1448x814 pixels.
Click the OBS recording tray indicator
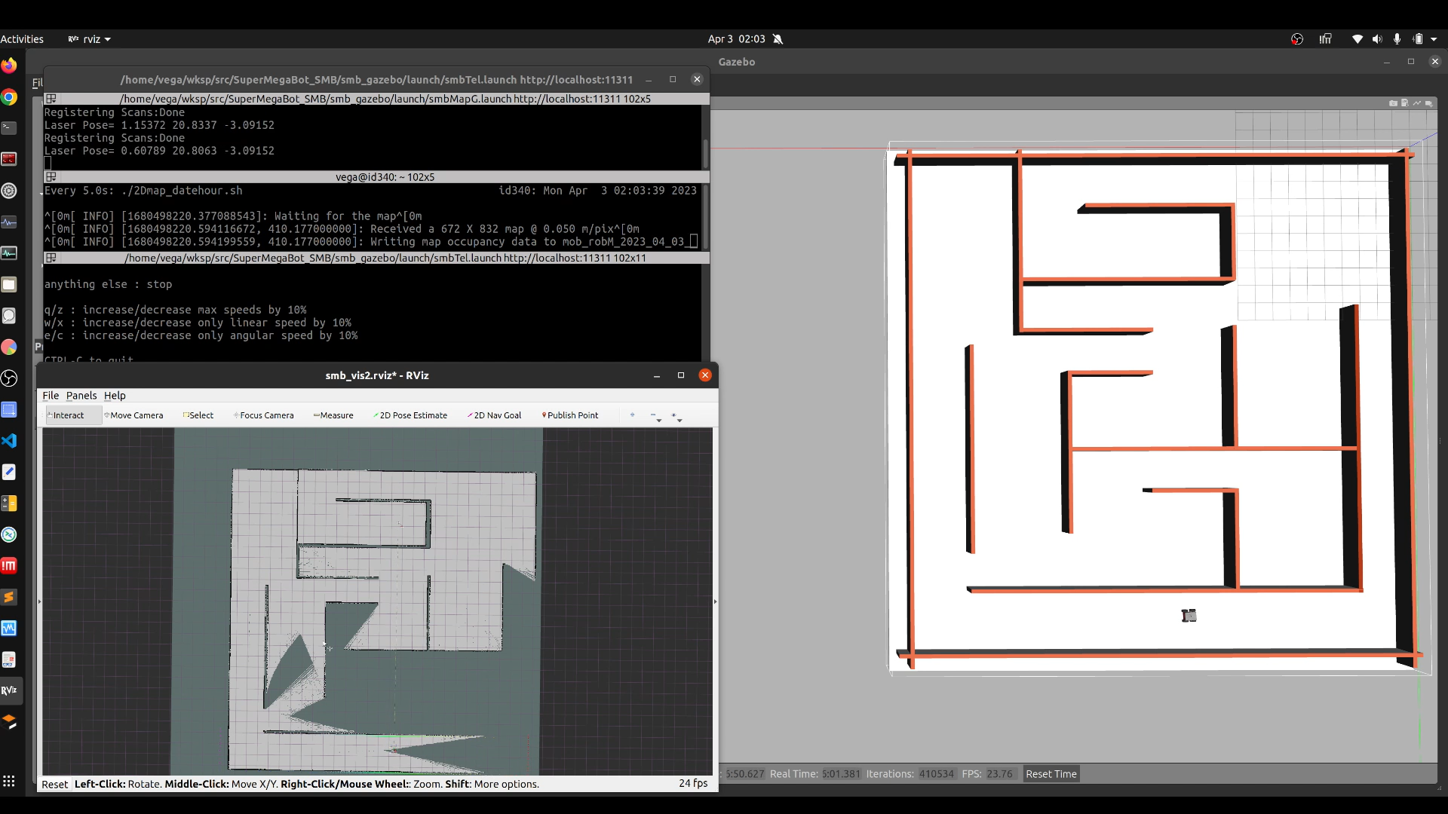[1297, 39]
